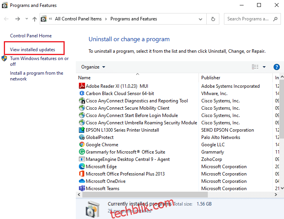Click the installed programs disc icon in details pane
This screenshot has width=284, height=219.
point(93,209)
